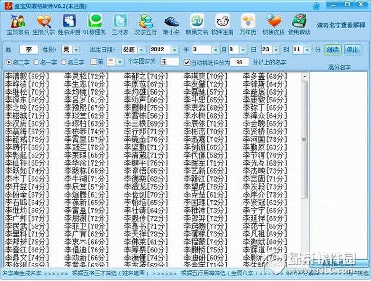Select name 李望虎[75分]
This screenshot has width=371, height=281.
[205, 186]
